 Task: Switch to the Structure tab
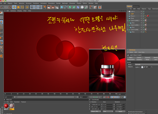pos(136,6)
